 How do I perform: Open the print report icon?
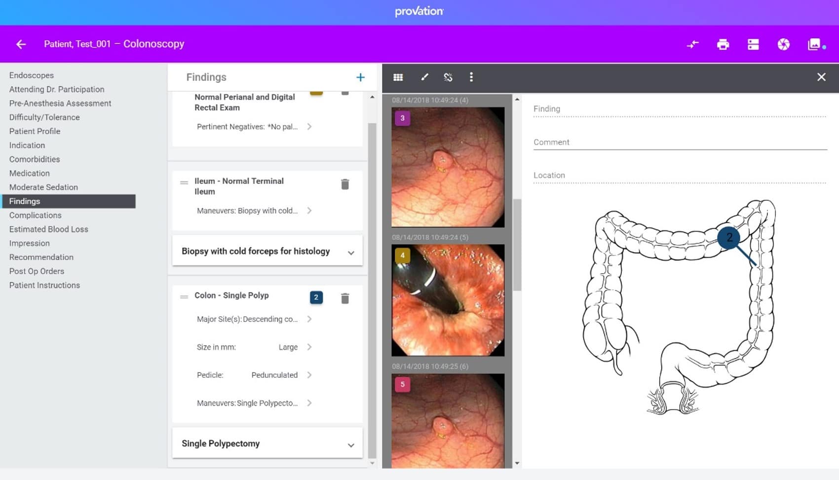click(723, 44)
